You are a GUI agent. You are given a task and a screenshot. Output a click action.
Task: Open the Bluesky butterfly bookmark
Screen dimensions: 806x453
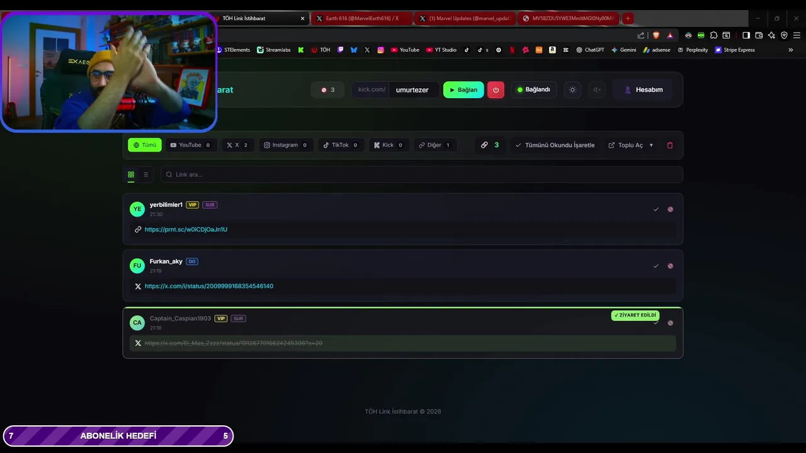click(x=354, y=50)
